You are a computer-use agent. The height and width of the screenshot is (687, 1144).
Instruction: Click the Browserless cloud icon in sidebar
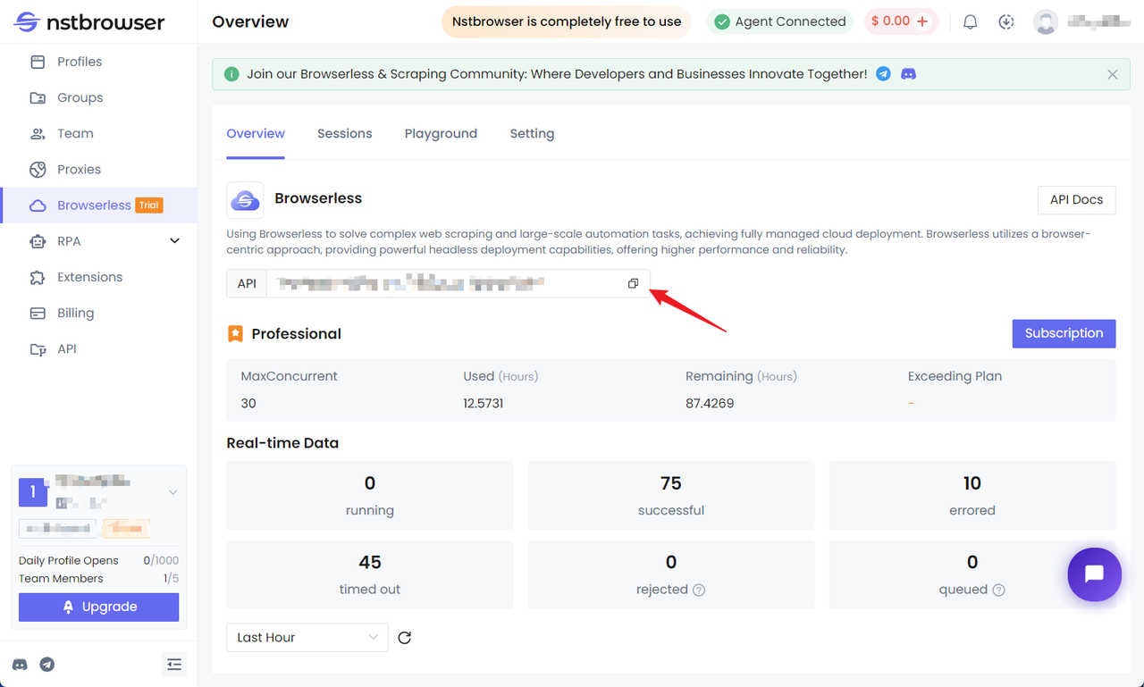[38, 205]
